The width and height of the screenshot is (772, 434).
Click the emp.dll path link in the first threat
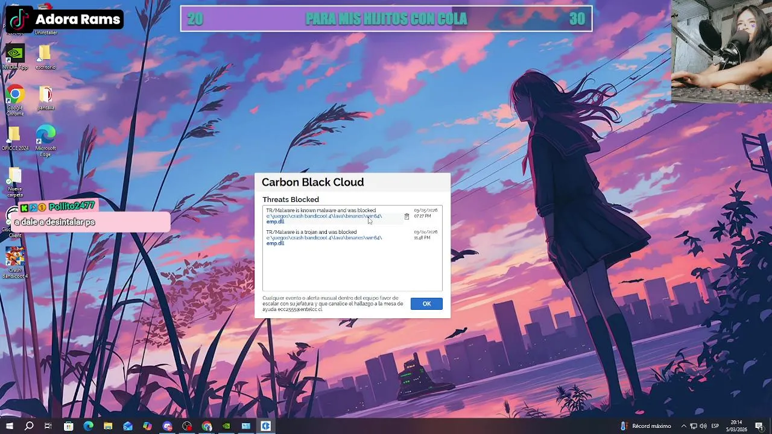324,219
